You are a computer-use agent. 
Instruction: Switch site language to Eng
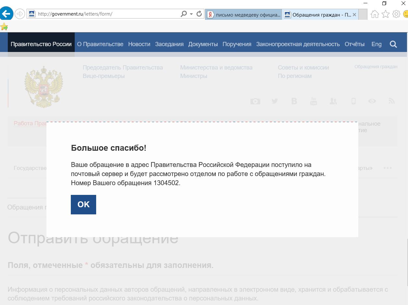376,44
